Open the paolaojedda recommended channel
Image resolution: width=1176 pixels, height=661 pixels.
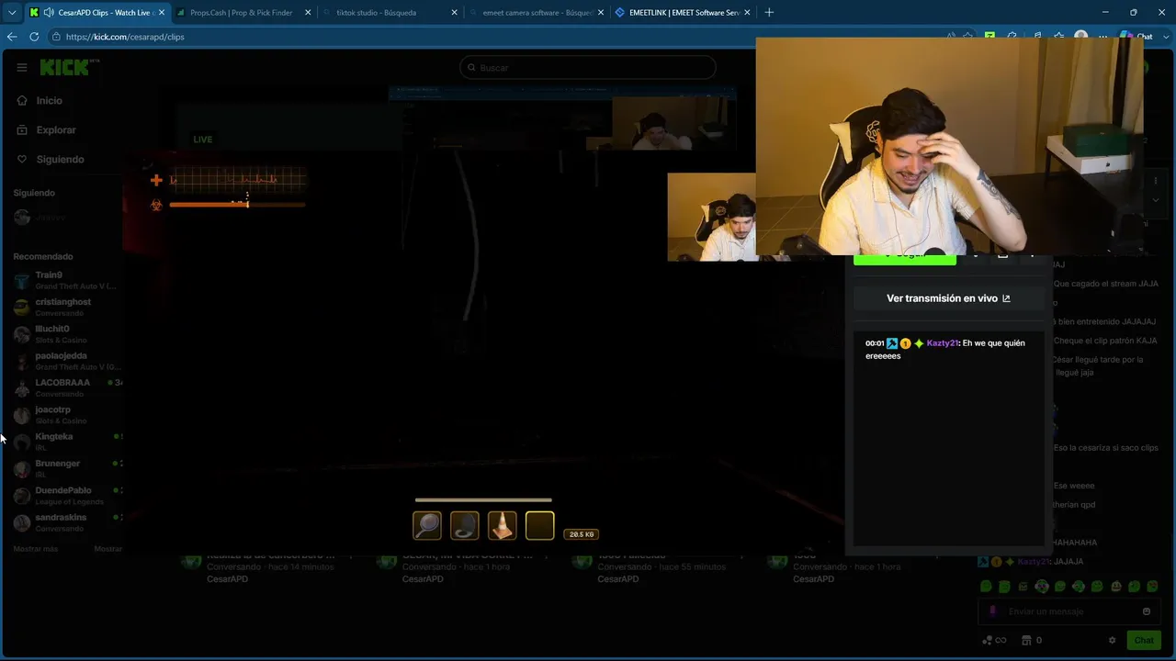point(68,361)
